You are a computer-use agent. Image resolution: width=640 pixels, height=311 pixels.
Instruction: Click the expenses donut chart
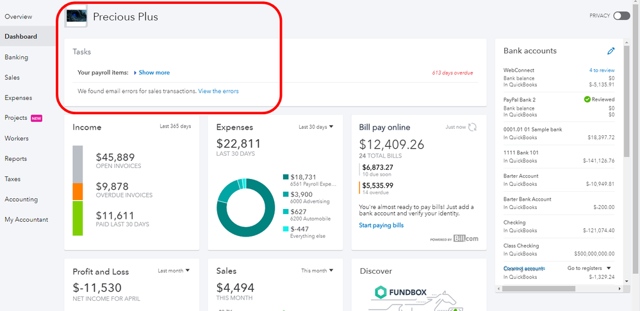coord(246,207)
